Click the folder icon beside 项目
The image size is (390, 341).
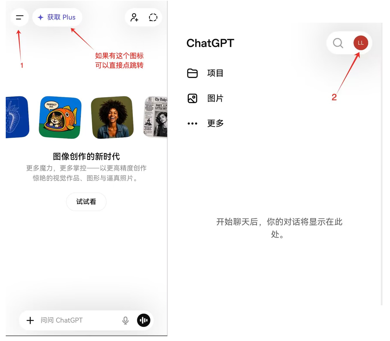point(192,73)
